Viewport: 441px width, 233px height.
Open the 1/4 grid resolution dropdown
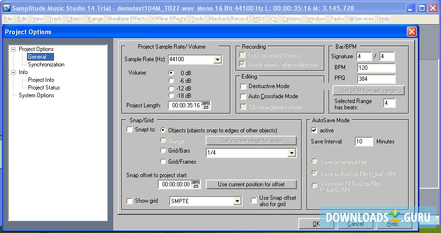(x=292, y=153)
